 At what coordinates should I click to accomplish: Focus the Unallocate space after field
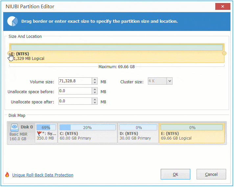(x=75, y=101)
